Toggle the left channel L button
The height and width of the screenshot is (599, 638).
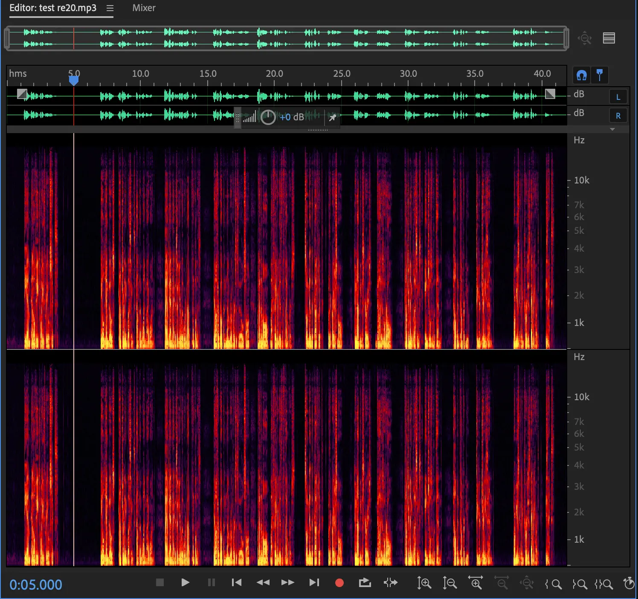click(618, 97)
